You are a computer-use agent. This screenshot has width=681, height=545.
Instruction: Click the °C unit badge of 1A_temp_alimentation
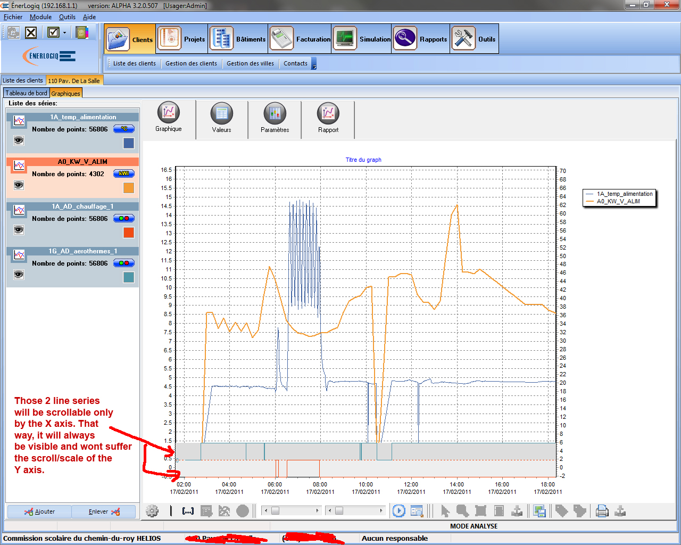pyautogui.click(x=124, y=129)
